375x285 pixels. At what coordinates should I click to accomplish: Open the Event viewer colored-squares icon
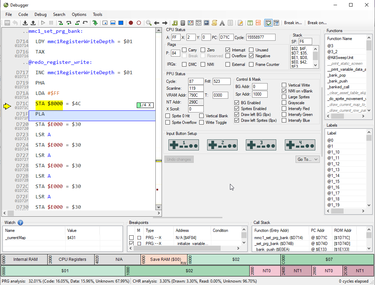191,23
